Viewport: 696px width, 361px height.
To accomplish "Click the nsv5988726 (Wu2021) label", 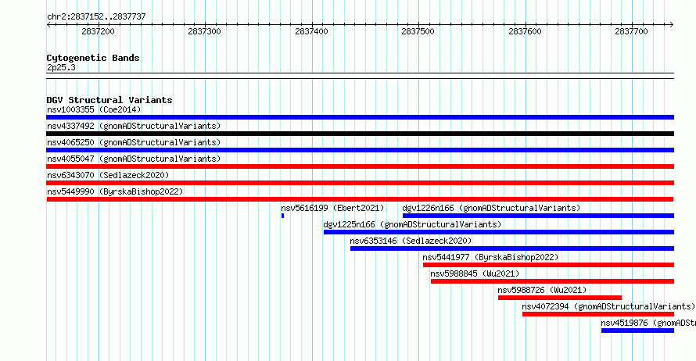I will [x=542, y=290].
